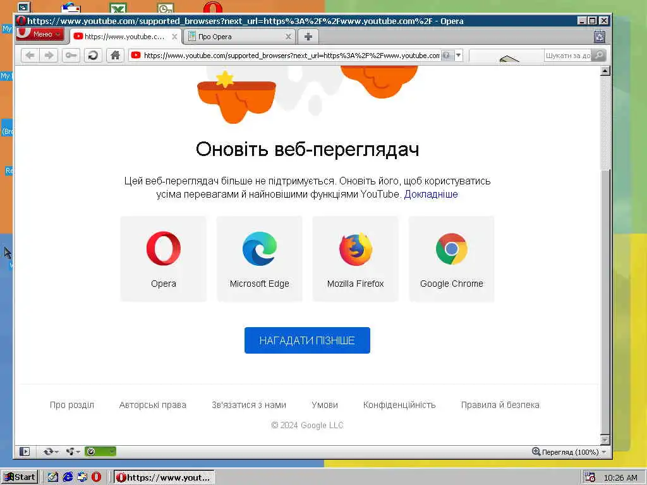The height and width of the screenshot is (485, 647).
Task: Switch to the youtube.com tab
Action: click(x=125, y=37)
